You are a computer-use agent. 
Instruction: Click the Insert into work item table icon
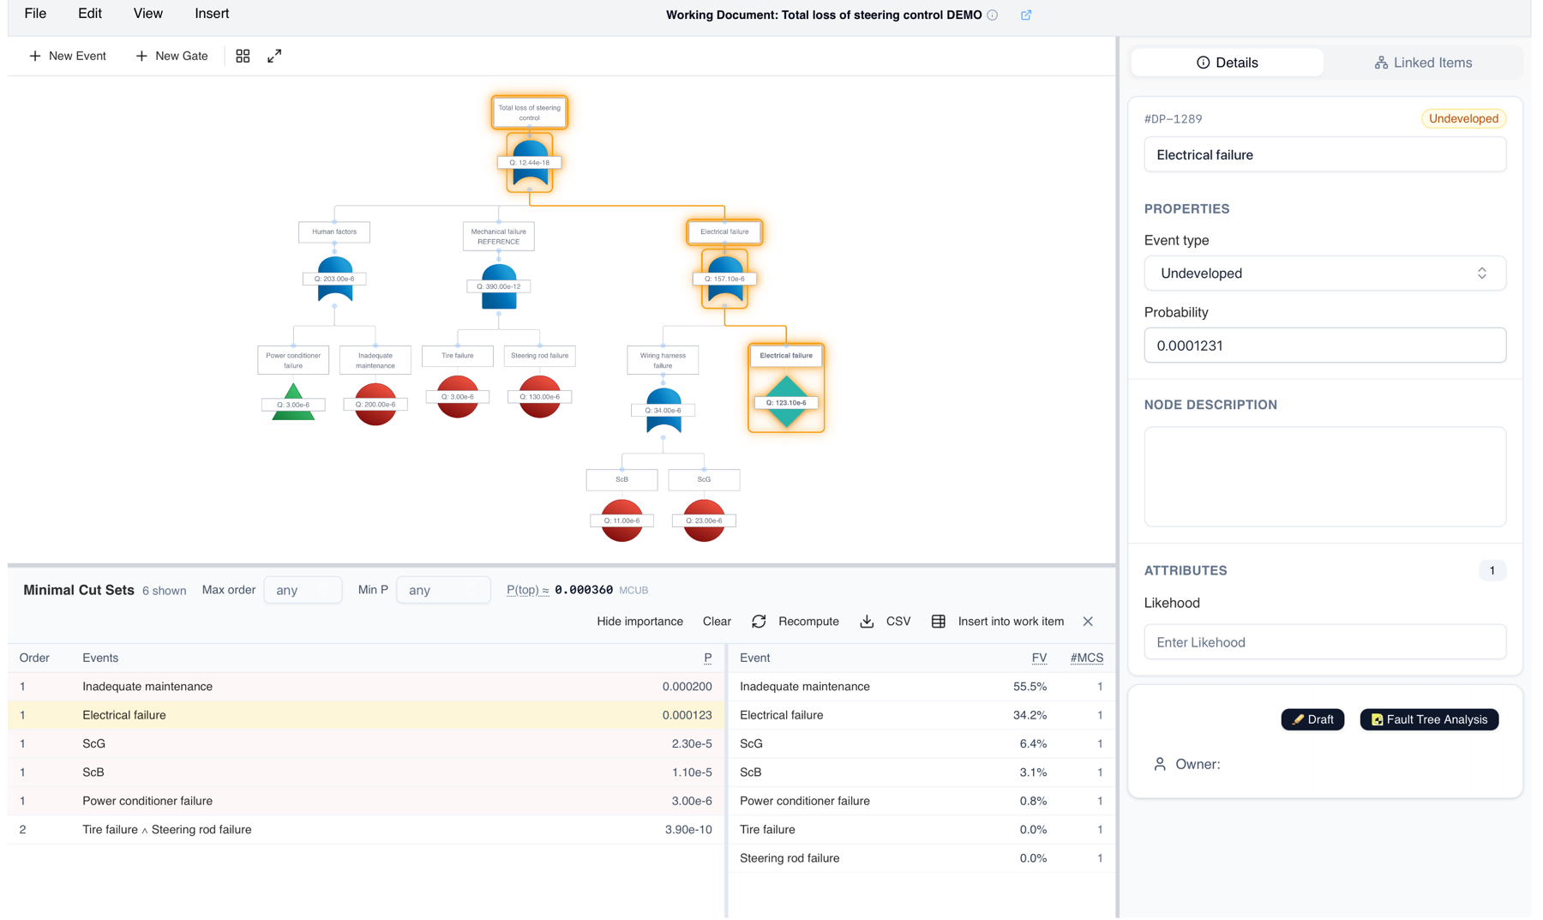coord(939,622)
